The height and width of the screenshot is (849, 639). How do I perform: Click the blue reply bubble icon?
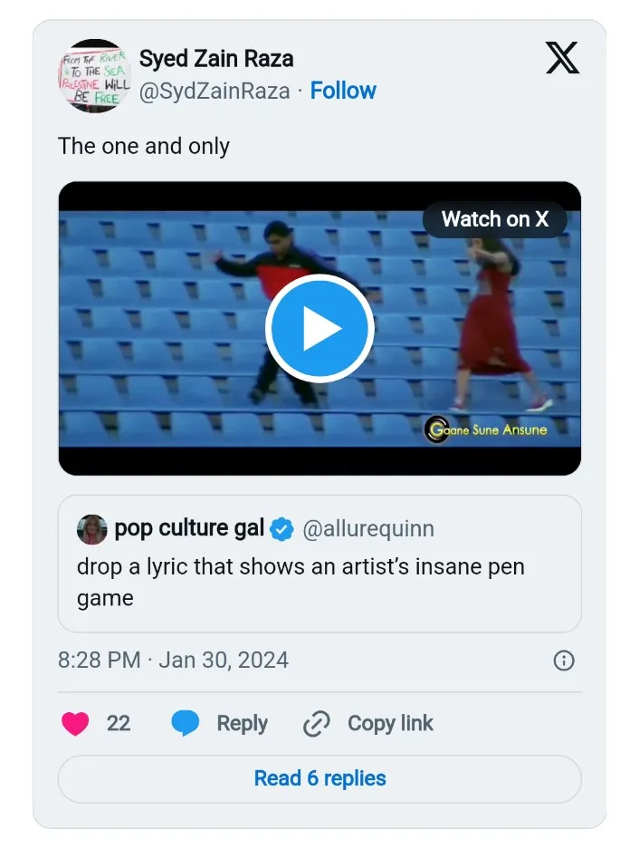[186, 723]
